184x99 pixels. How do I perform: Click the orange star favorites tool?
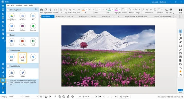[x=180, y=71]
